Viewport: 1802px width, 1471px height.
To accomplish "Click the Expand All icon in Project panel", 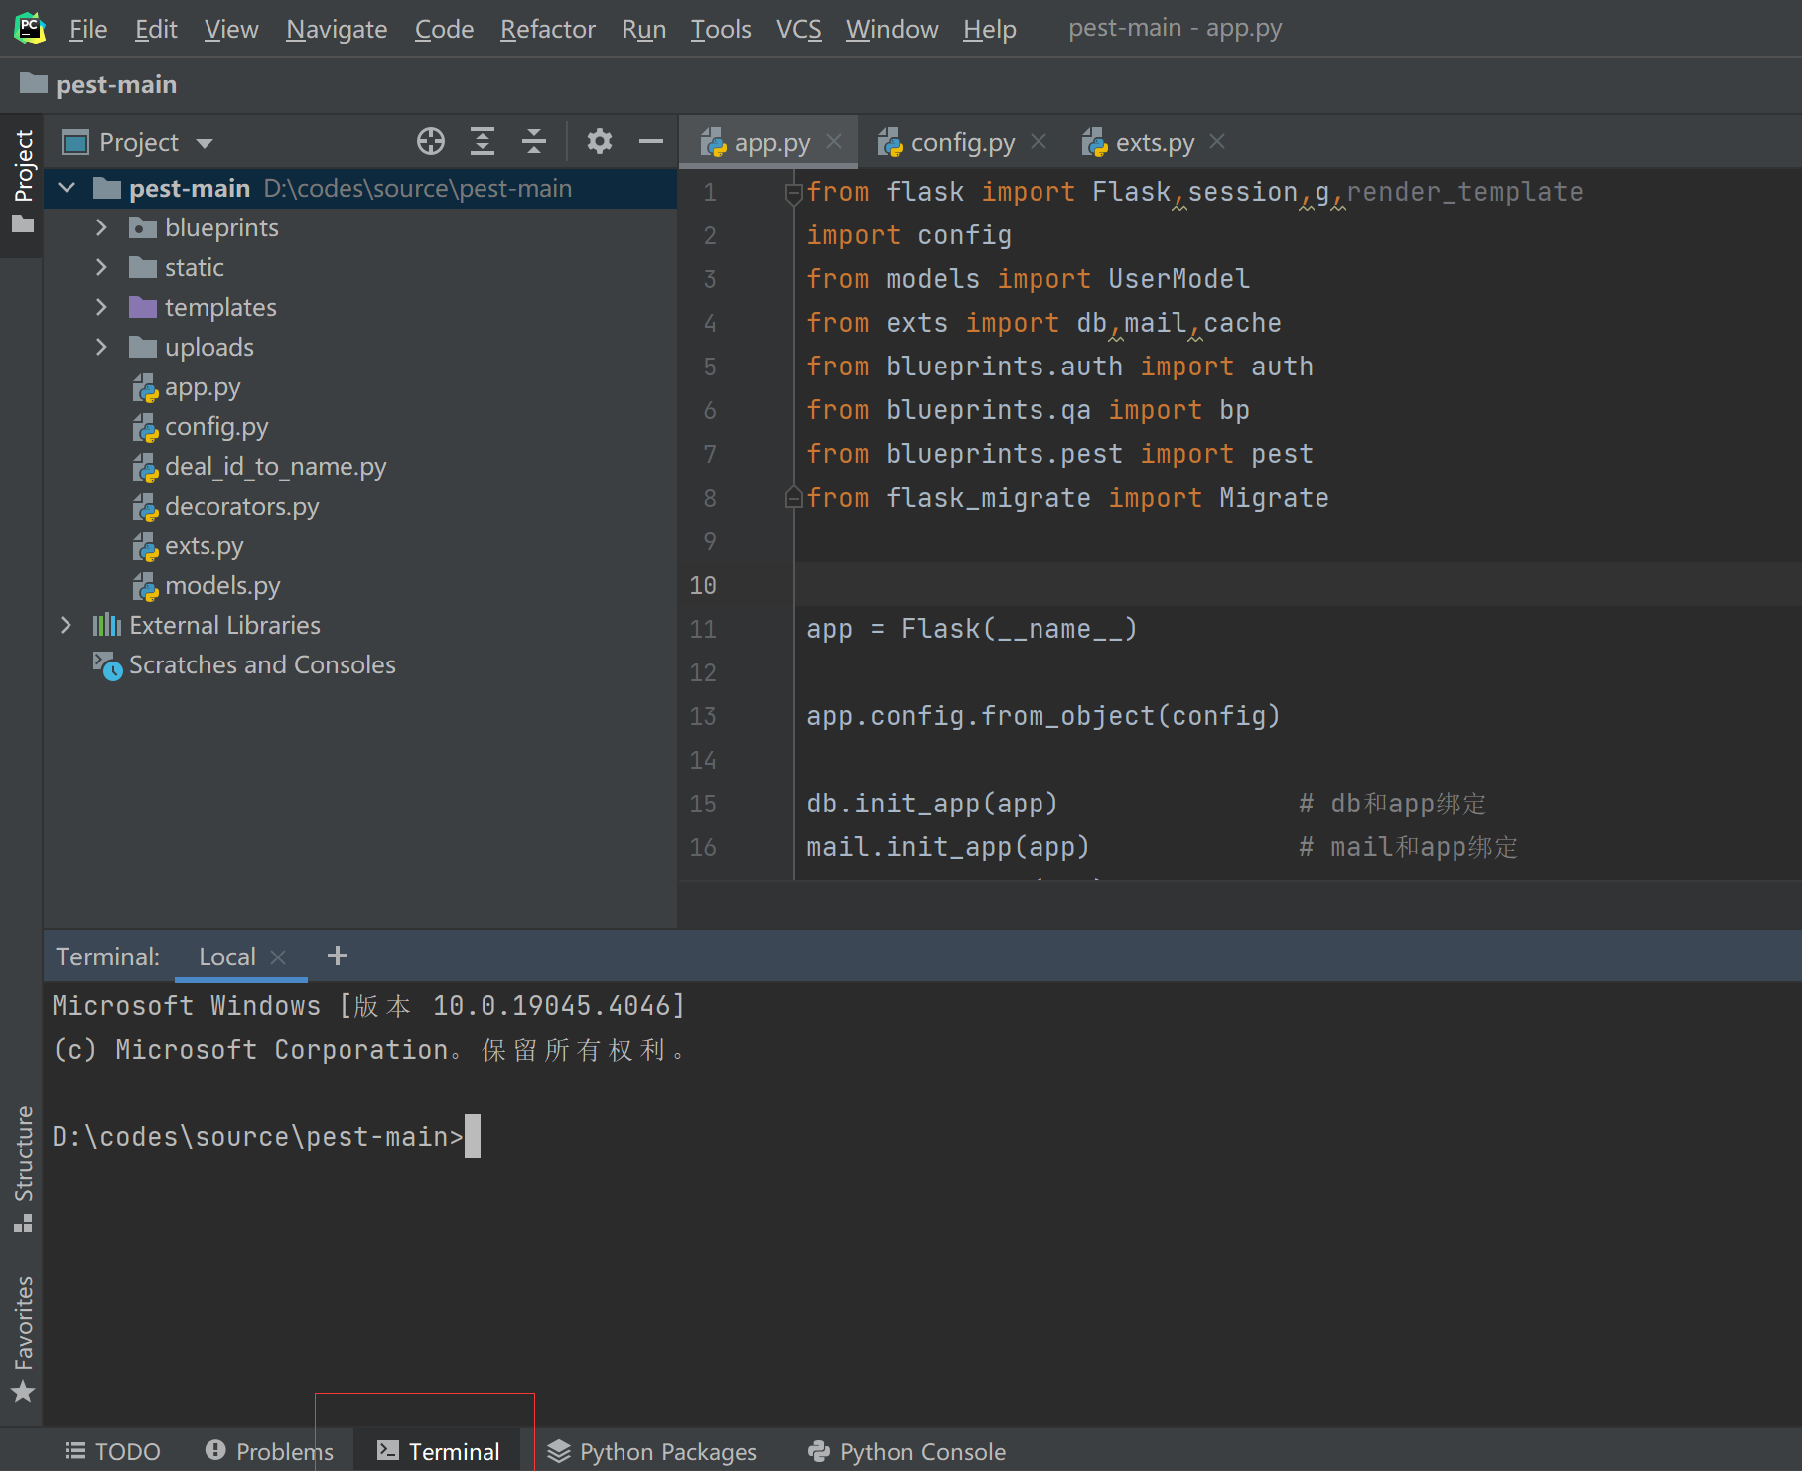I will pos(483,142).
